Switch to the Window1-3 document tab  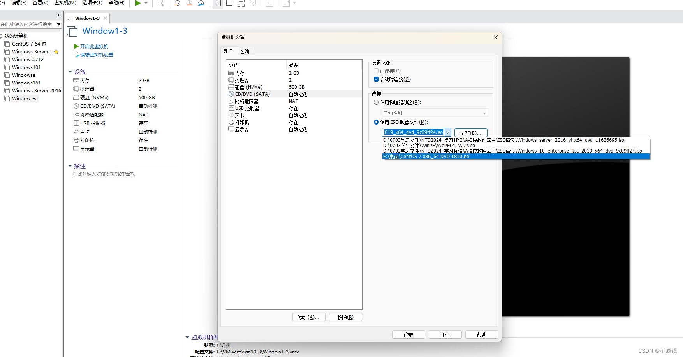(x=87, y=18)
